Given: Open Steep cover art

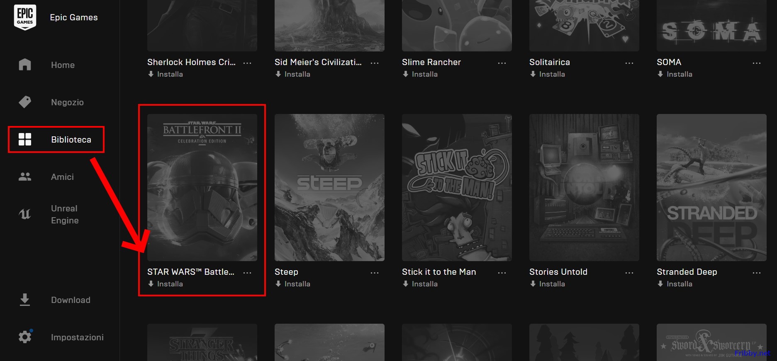Looking at the screenshot, I should point(329,187).
